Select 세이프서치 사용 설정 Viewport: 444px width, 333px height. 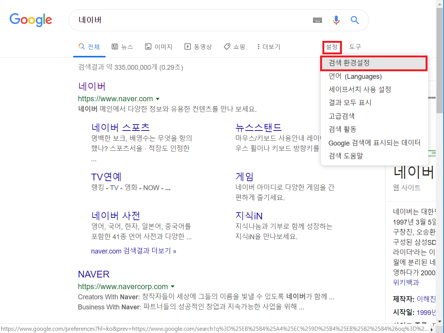pyautogui.click(x=374, y=90)
